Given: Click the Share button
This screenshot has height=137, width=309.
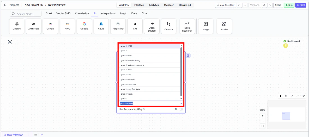Looking at the screenshot, I should (278, 5).
